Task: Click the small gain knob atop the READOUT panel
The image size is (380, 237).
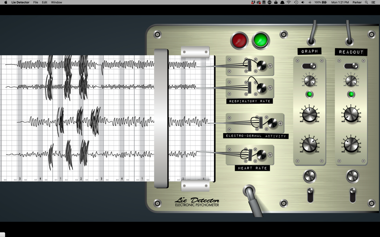Action: (351, 81)
